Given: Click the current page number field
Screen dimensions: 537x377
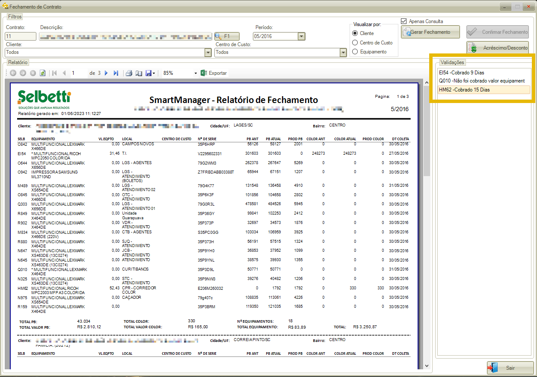Looking at the screenshot, I should tap(78, 73).
